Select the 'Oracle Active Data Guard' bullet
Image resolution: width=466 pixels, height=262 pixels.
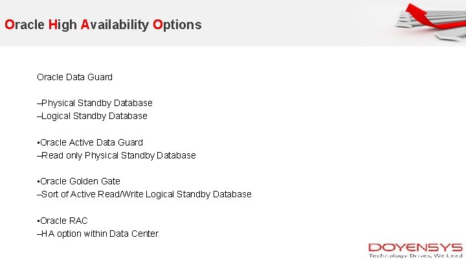[x=91, y=142]
